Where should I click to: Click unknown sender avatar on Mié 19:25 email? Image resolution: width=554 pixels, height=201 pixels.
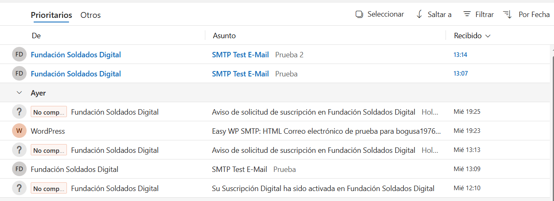click(19, 112)
